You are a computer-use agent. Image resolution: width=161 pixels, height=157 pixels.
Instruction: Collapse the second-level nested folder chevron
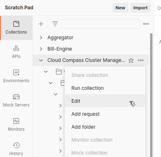point(51,83)
